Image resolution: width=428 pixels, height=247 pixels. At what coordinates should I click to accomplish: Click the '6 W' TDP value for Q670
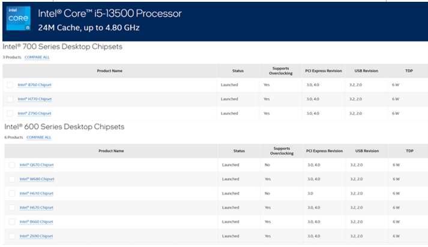pos(396,165)
